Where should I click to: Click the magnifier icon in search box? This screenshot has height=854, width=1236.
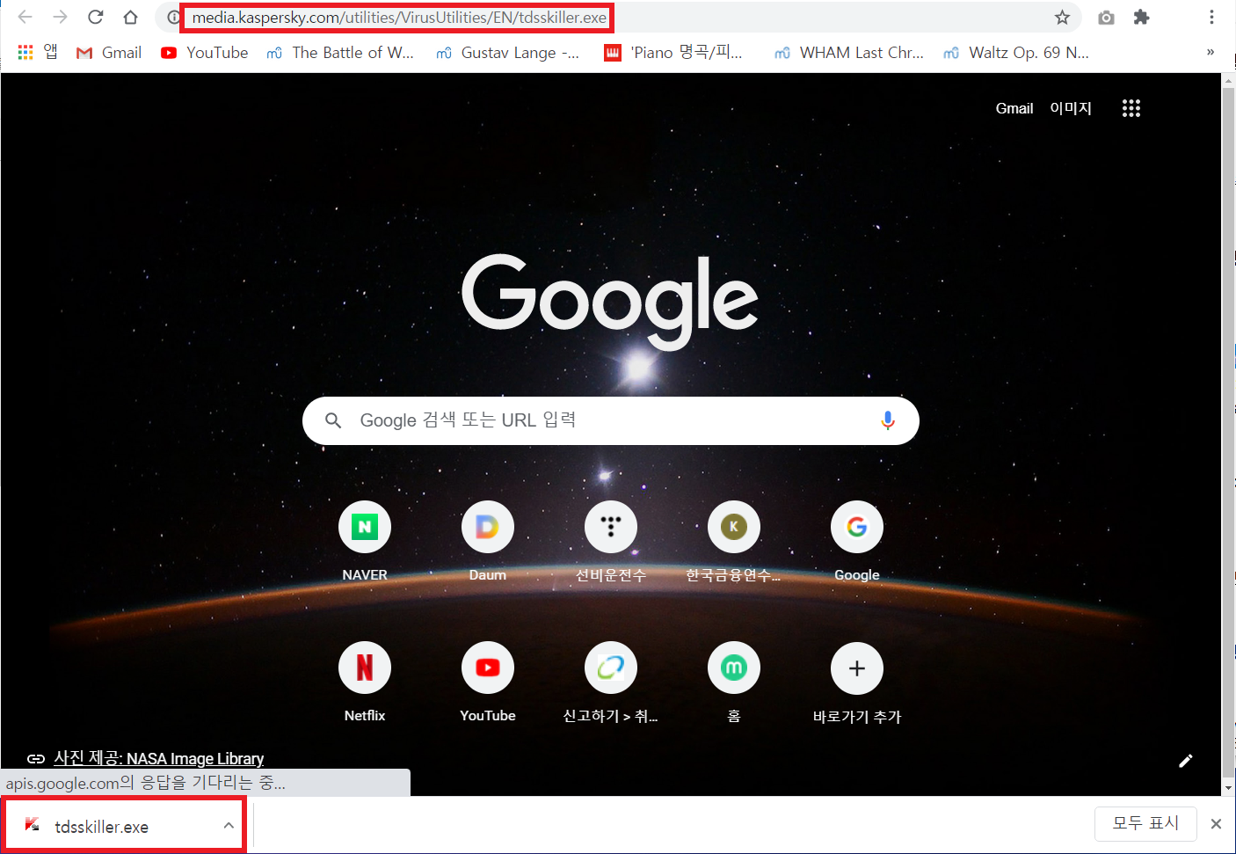coord(333,420)
